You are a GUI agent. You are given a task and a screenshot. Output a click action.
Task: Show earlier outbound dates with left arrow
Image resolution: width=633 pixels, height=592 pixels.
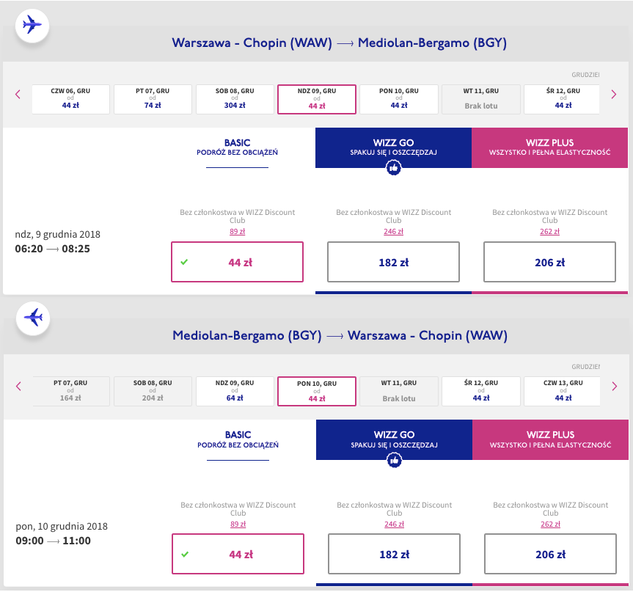tap(18, 94)
